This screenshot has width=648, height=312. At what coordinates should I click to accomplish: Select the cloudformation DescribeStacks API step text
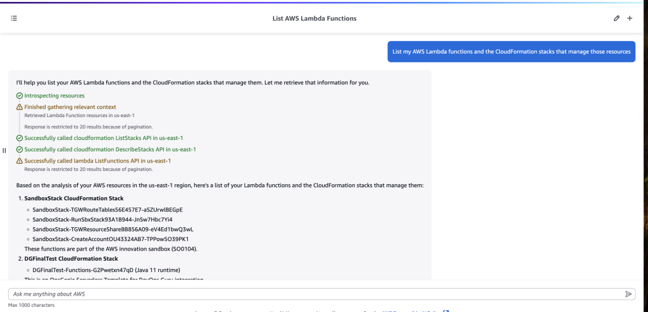pos(110,149)
